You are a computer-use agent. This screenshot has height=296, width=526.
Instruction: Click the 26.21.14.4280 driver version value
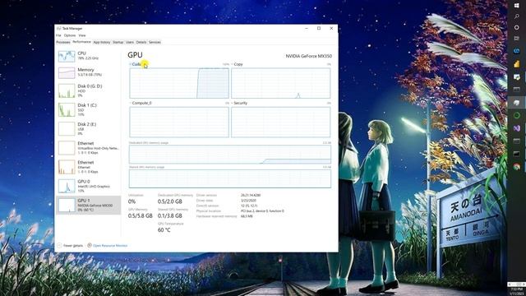pos(251,195)
